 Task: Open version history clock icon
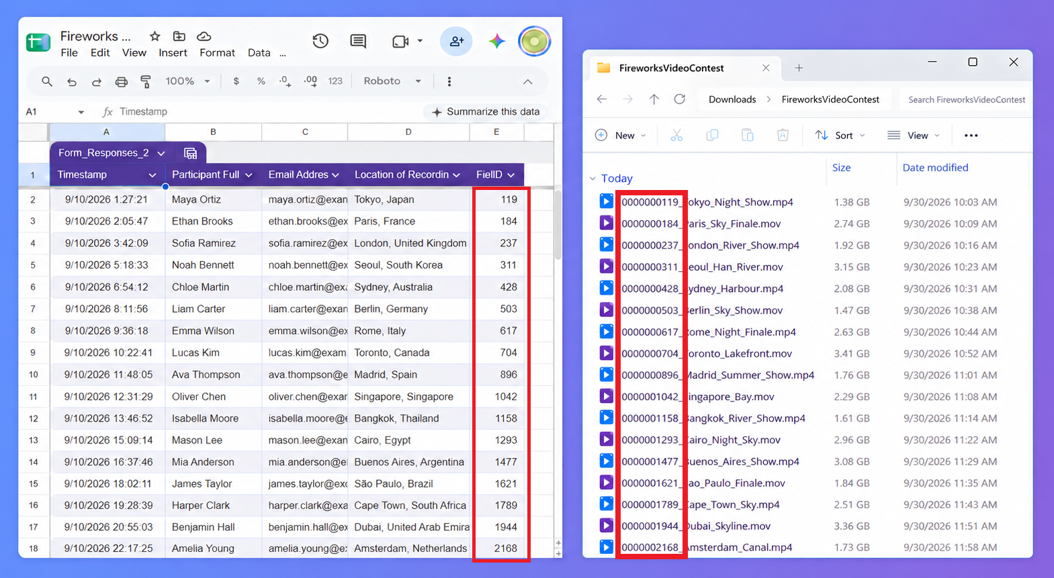[x=320, y=42]
